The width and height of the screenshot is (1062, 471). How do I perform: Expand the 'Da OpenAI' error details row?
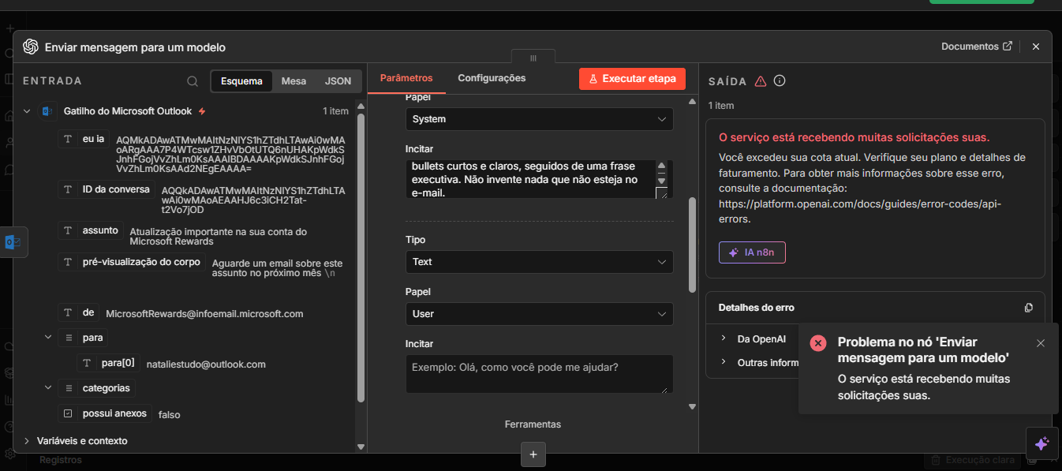(x=724, y=338)
